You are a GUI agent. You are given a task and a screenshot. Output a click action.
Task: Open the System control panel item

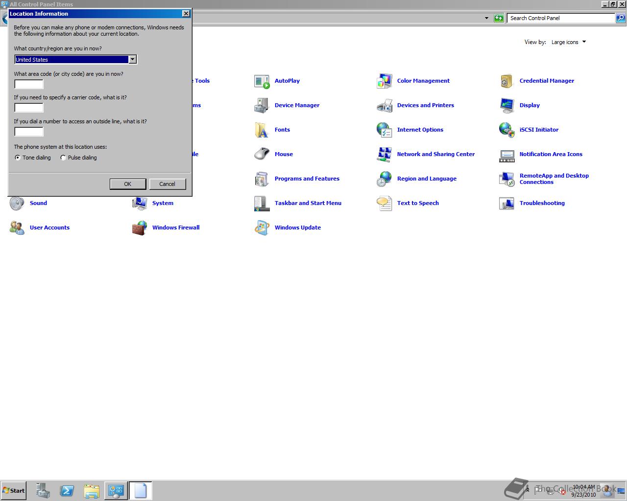pos(152,203)
